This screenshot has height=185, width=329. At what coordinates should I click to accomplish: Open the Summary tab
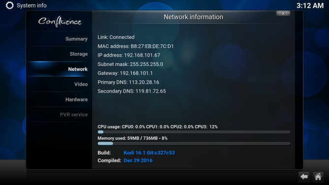point(76,39)
